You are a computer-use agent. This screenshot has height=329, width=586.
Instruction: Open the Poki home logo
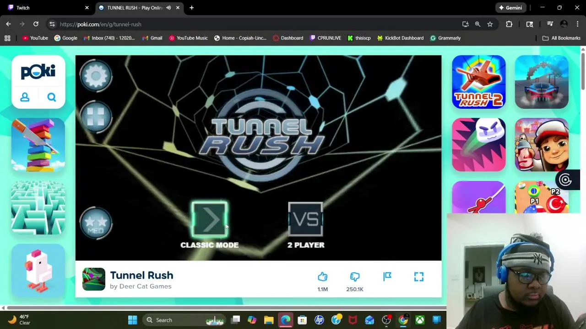click(x=38, y=72)
